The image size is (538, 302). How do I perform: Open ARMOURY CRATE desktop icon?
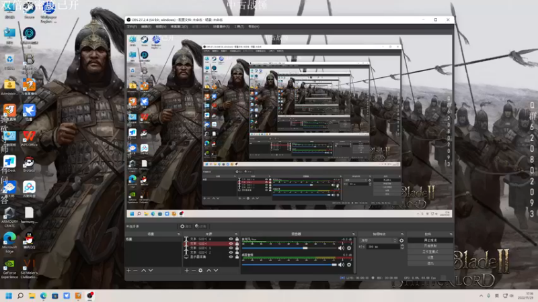pyautogui.click(x=9, y=217)
